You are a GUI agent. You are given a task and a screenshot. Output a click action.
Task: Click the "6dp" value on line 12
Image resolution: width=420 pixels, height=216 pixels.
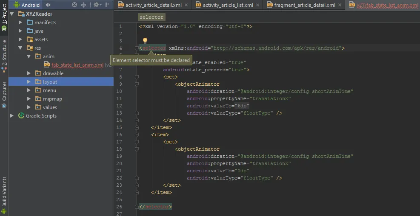[x=242, y=106]
